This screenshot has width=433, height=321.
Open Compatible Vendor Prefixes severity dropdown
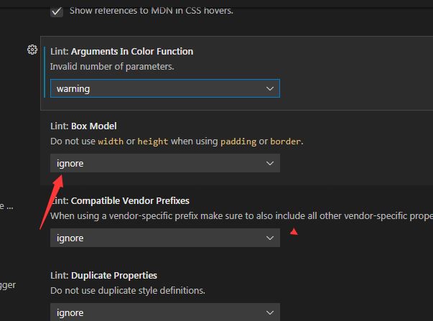(164, 238)
